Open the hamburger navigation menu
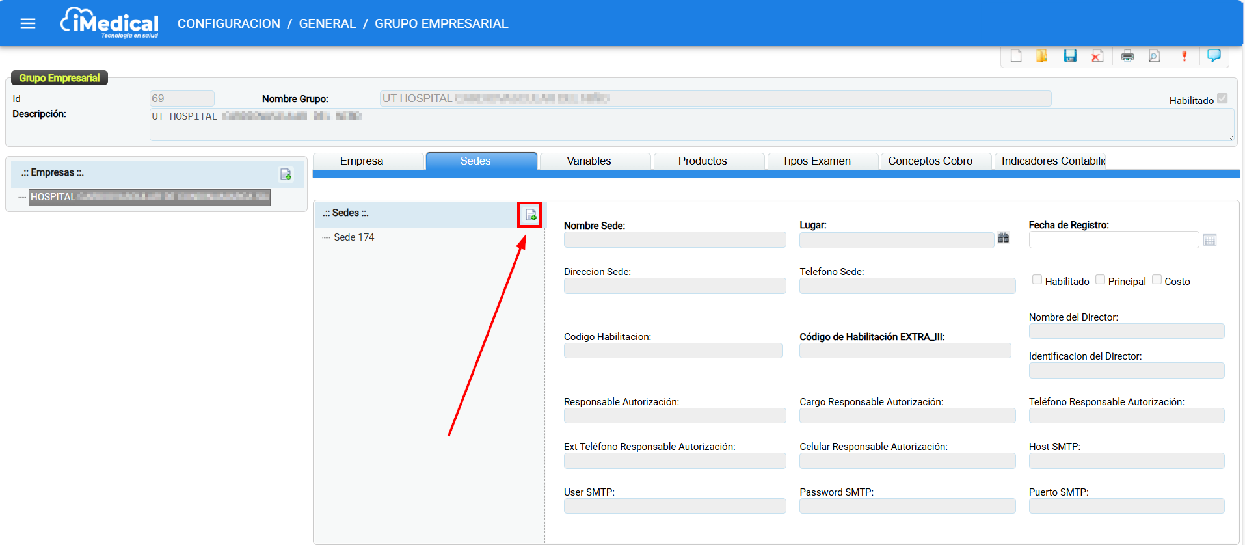This screenshot has height=545, width=1245. pyautogui.click(x=28, y=23)
